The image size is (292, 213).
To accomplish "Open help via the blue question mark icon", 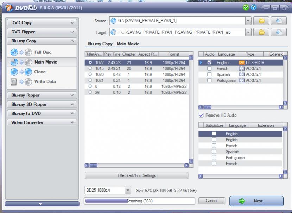I will tap(253, 7).
